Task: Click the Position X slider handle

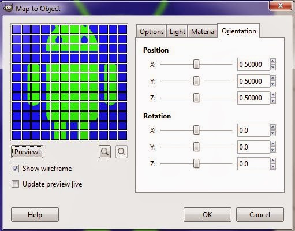Action: [x=196, y=64]
